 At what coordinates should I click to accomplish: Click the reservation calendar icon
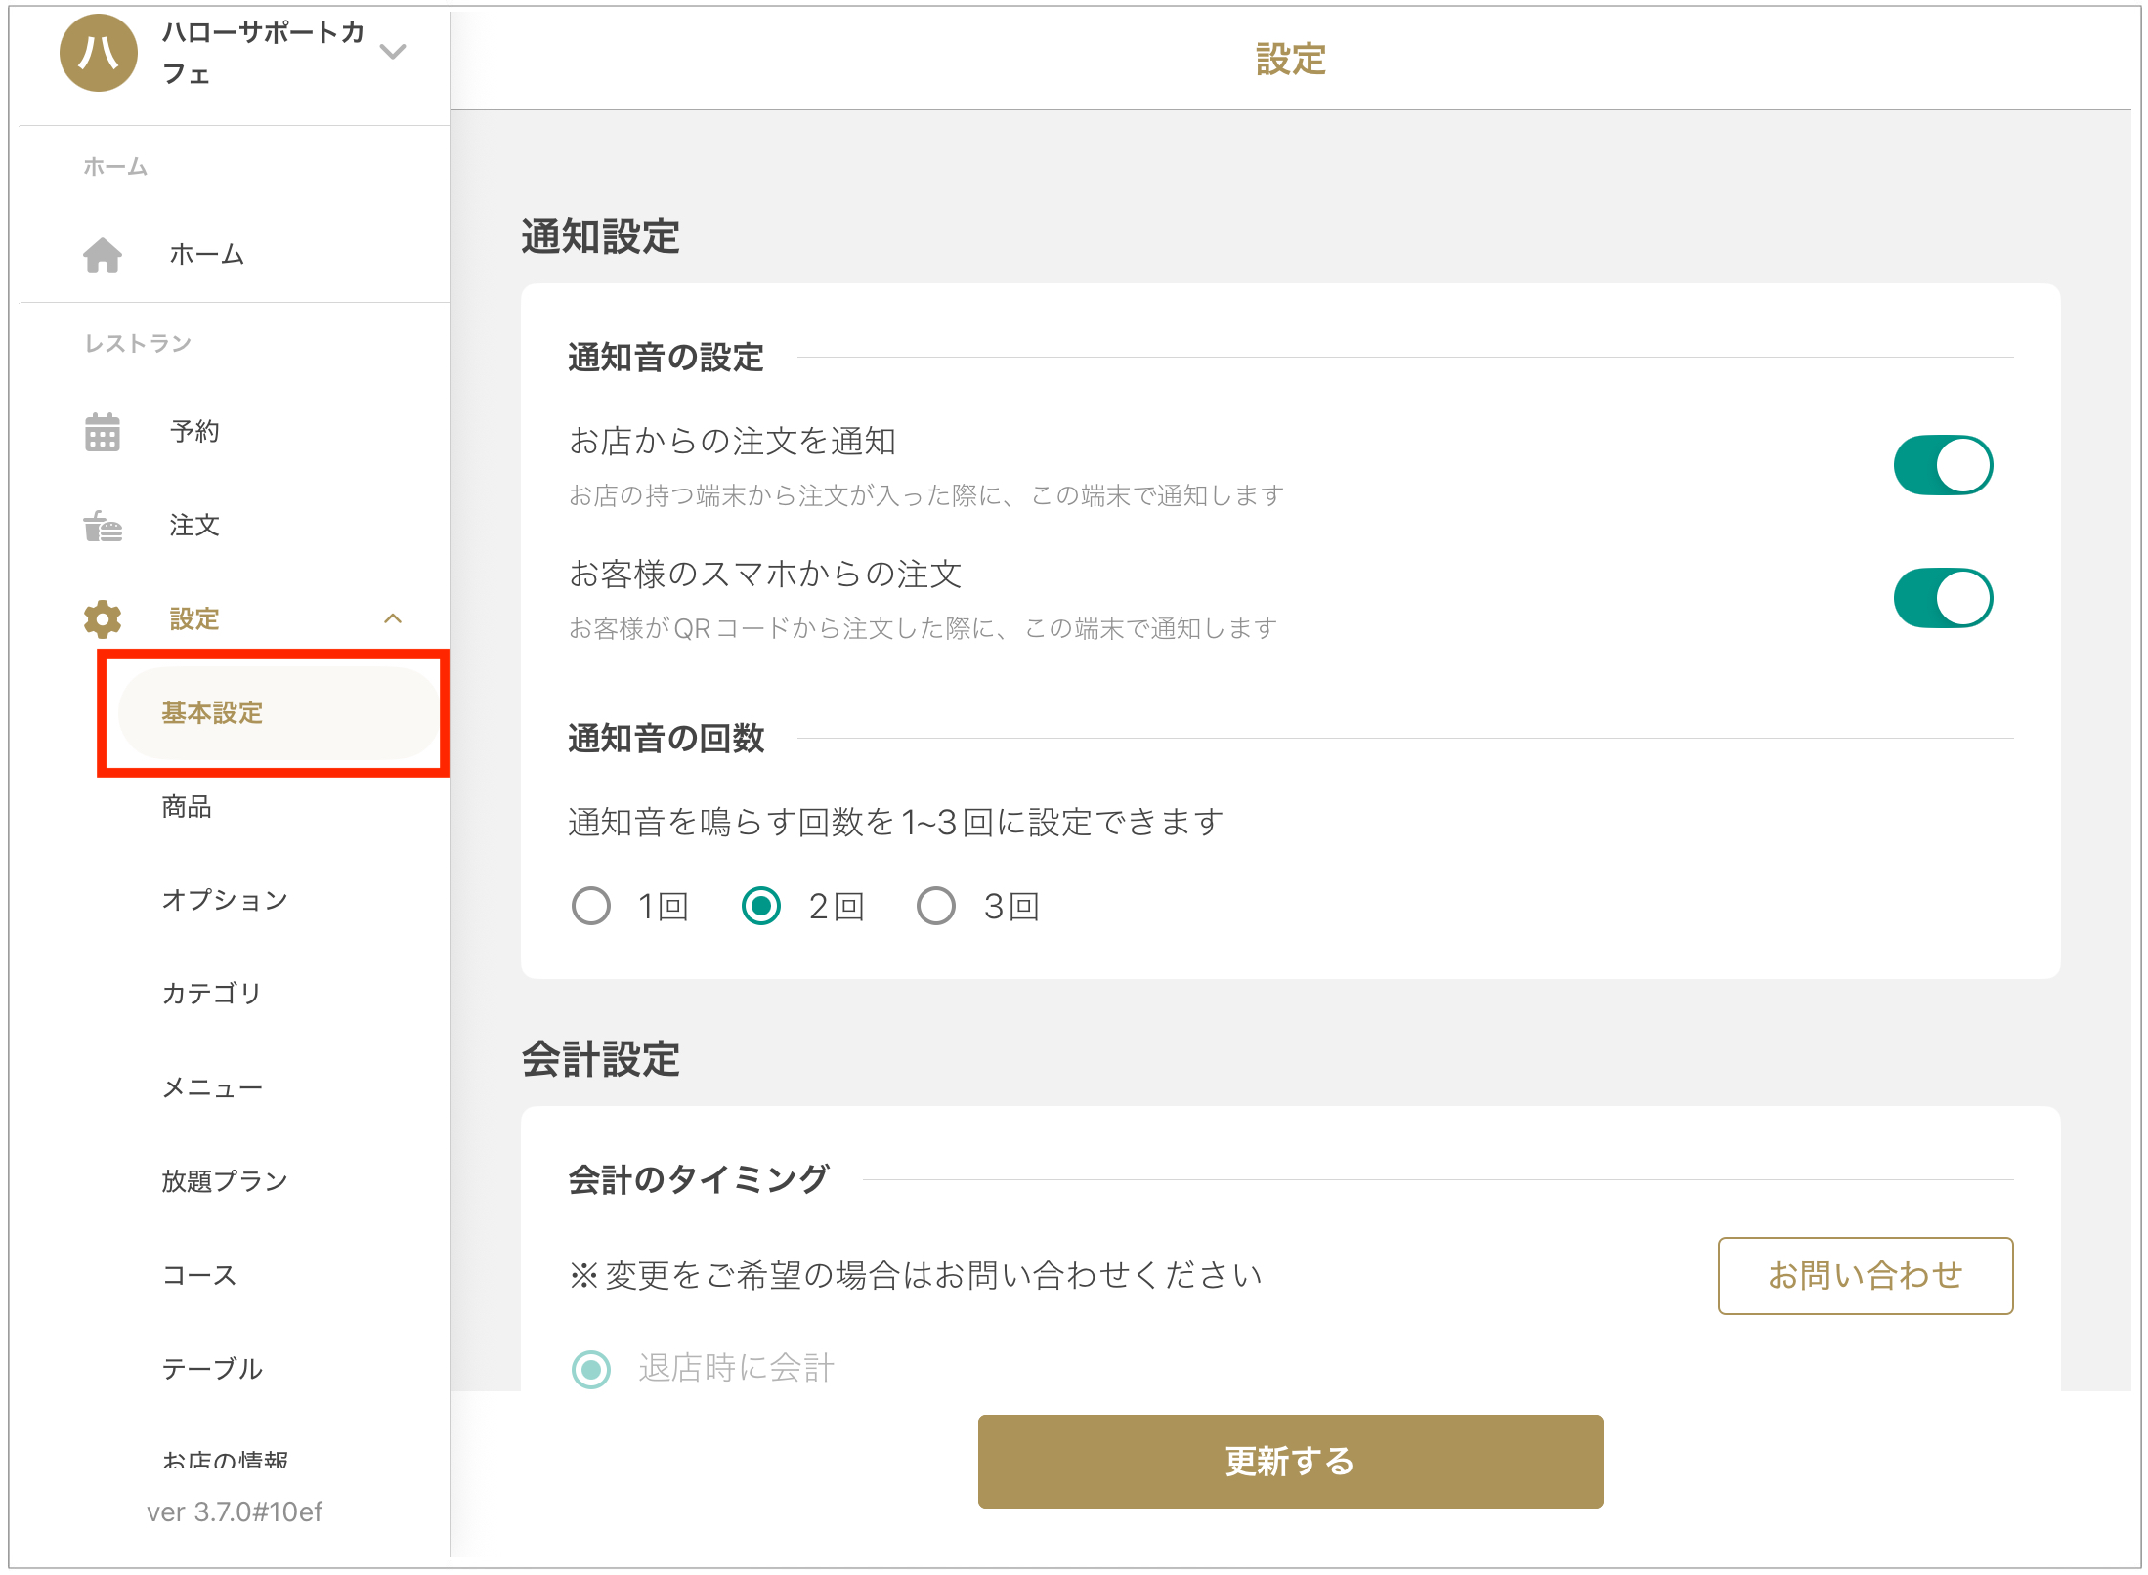(103, 431)
